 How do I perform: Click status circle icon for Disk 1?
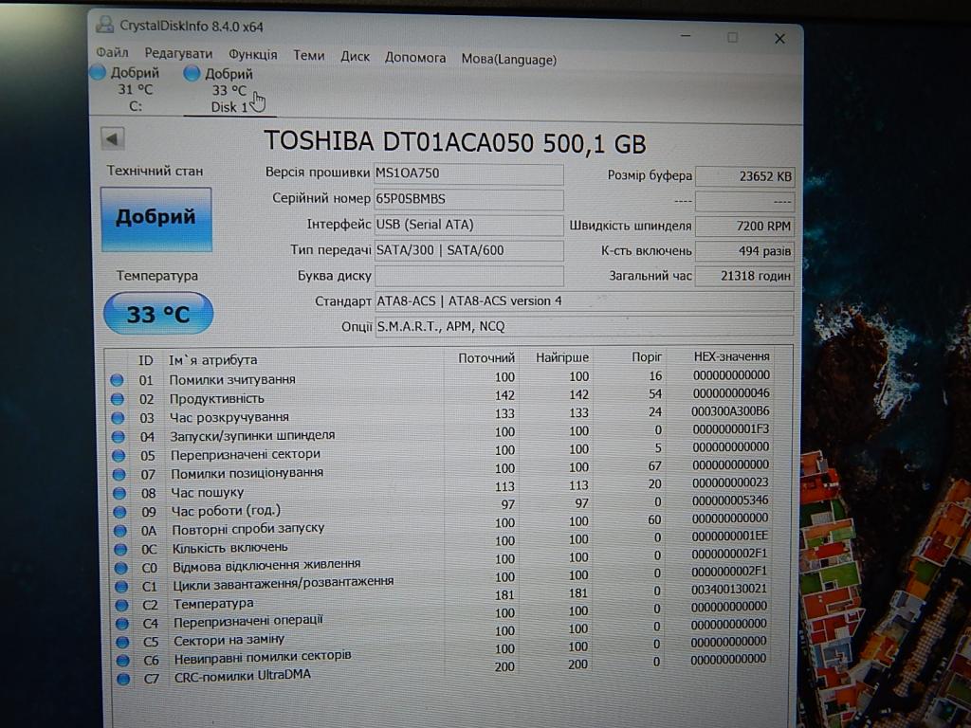pos(192,73)
